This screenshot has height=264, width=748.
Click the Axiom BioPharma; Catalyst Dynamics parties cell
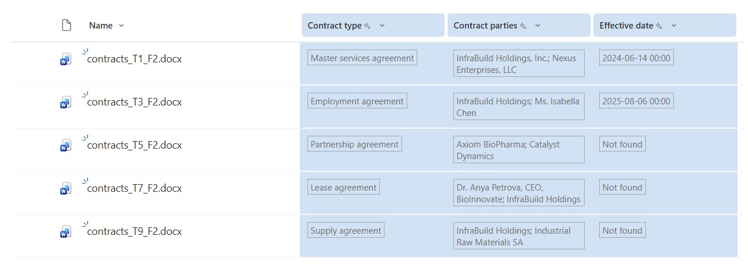[x=518, y=150]
